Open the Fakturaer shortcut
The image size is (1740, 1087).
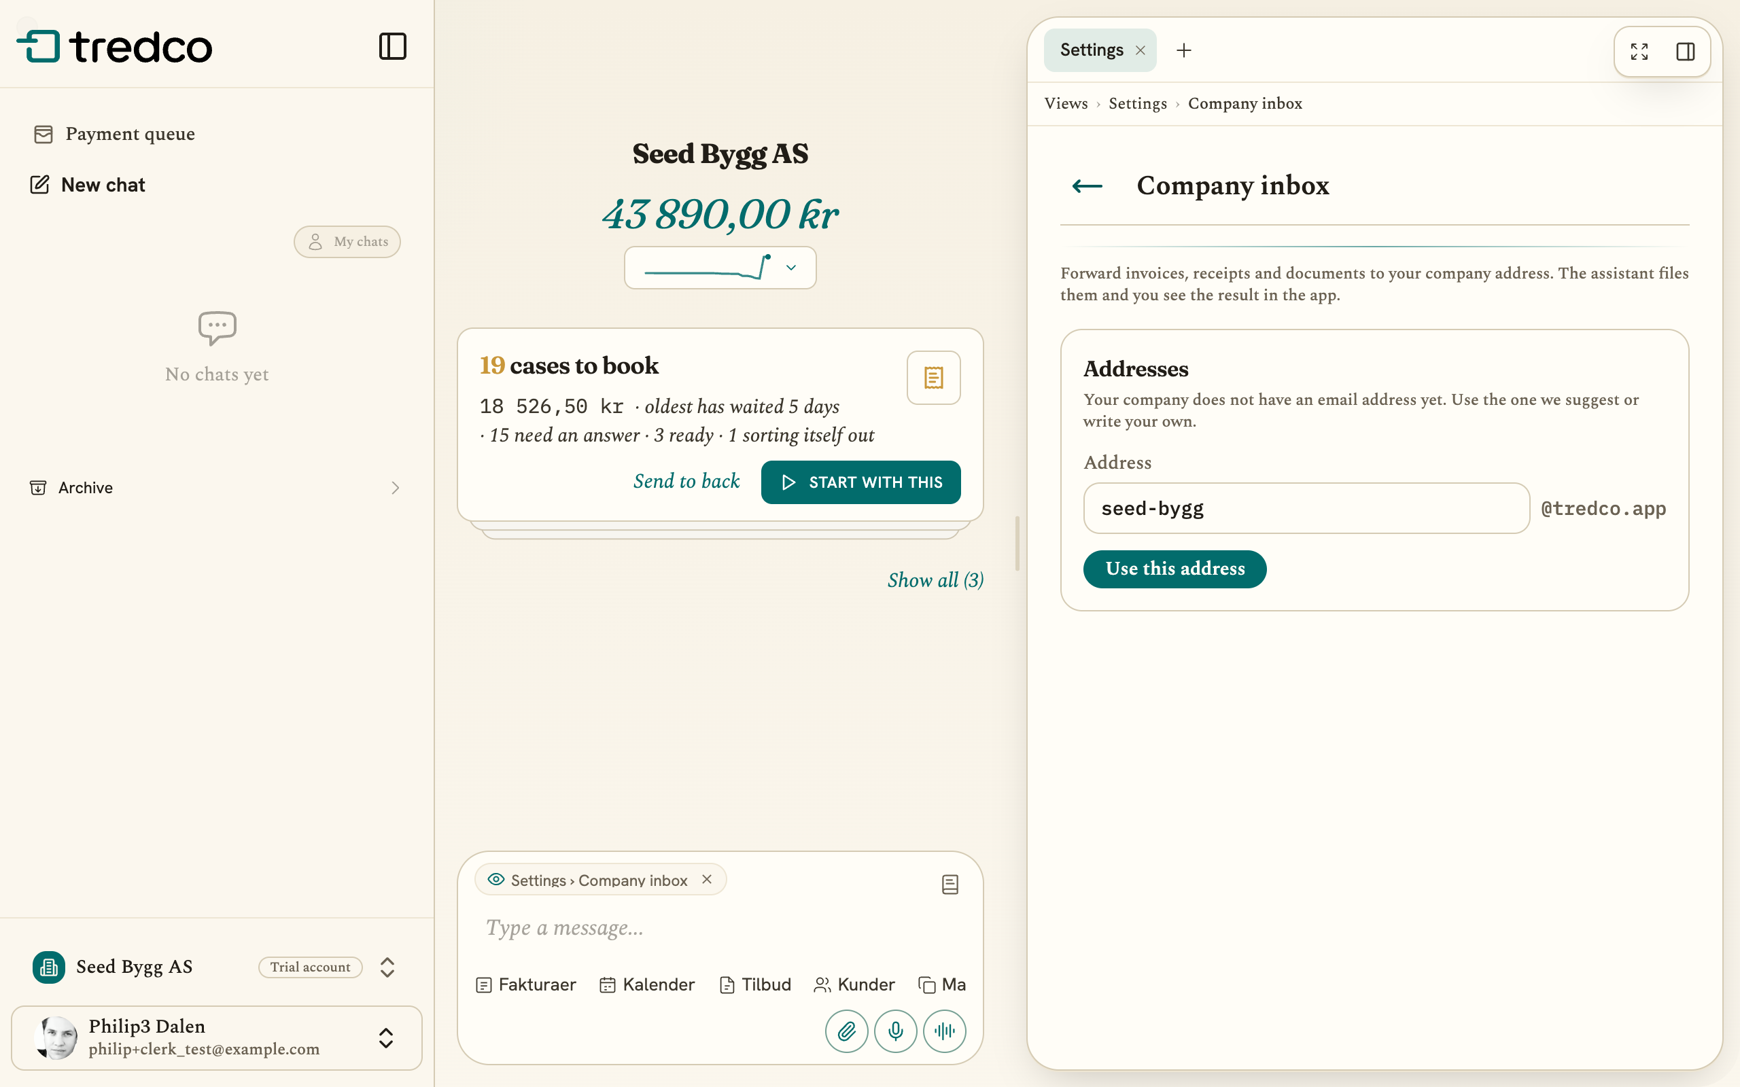coord(525,984)
